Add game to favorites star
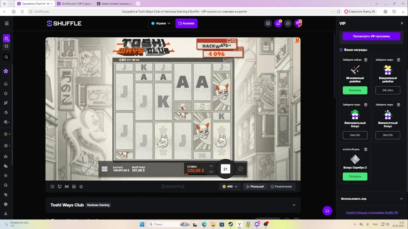This screenshot has height=229, width=408. coord(81,186)
